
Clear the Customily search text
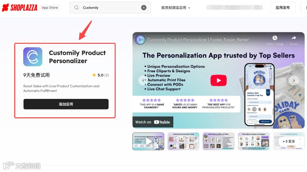tap(144, 7)
